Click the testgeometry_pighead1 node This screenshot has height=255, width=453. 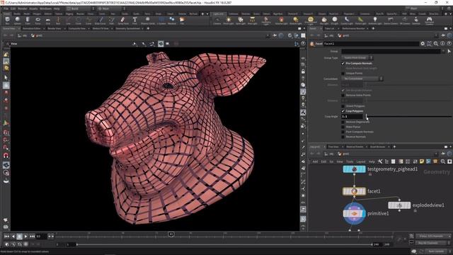(354, 169)
